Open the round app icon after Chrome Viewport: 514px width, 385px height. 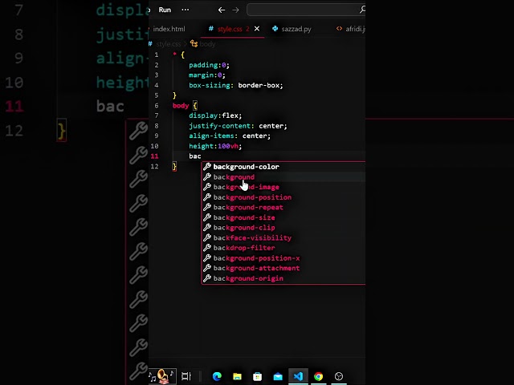[339, 376]
